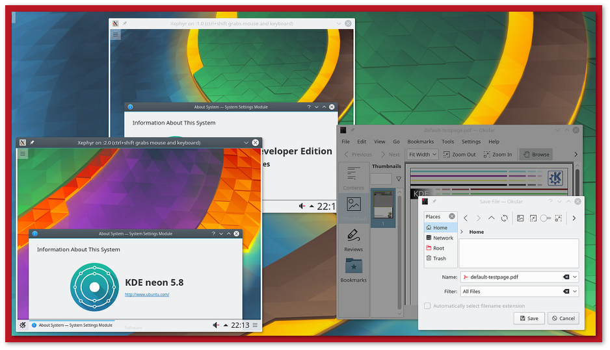Click Home breadcrumb label

click(x=477, y=232)
